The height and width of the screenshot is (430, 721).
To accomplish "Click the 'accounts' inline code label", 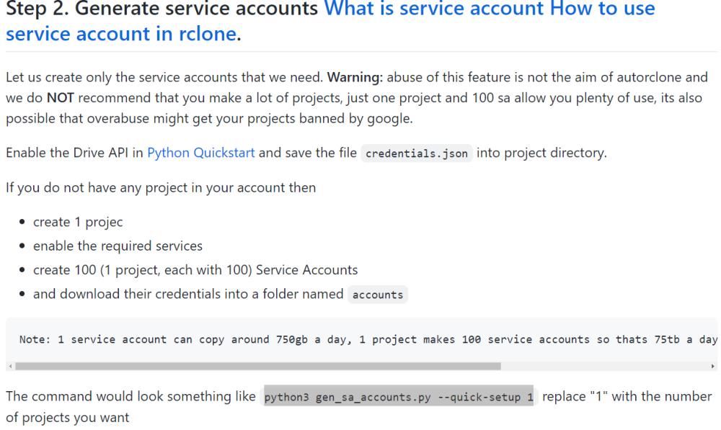I will point(378,295).
